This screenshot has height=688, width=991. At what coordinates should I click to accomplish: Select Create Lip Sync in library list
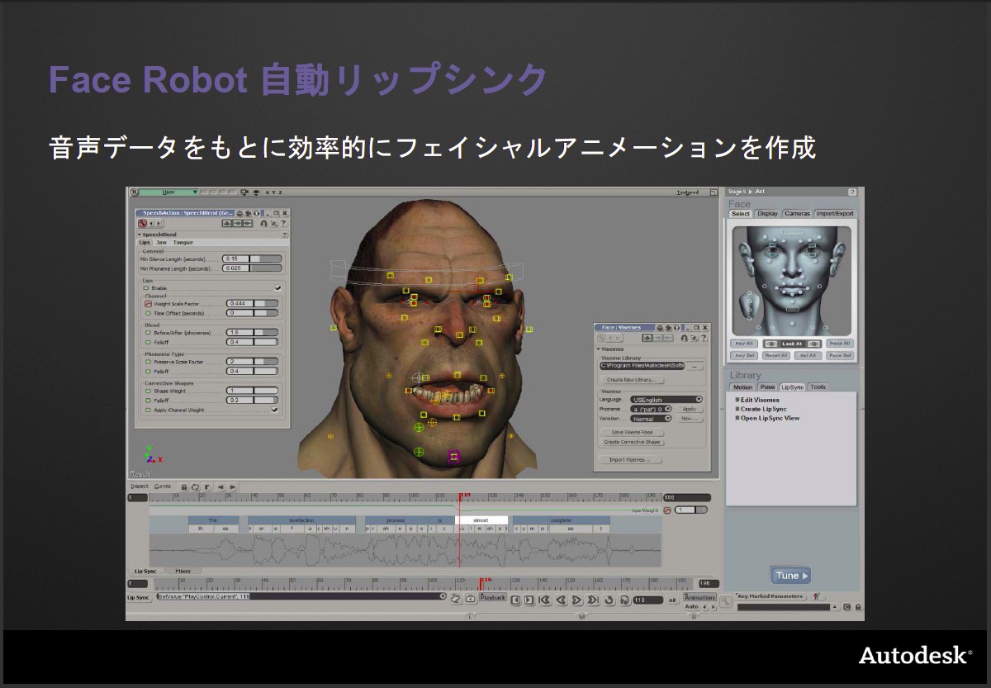pos(763,409)
